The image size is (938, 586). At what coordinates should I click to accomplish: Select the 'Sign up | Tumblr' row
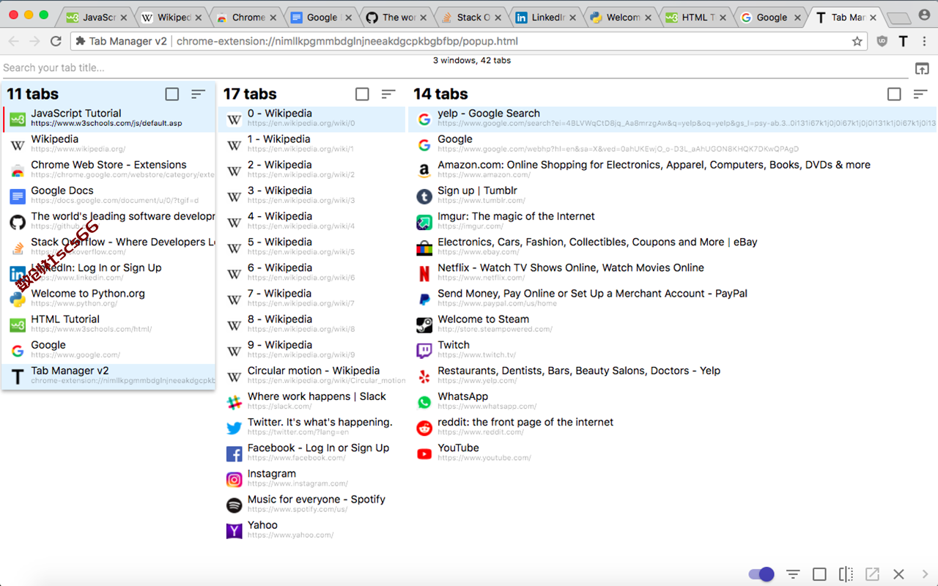coord(672,196)
